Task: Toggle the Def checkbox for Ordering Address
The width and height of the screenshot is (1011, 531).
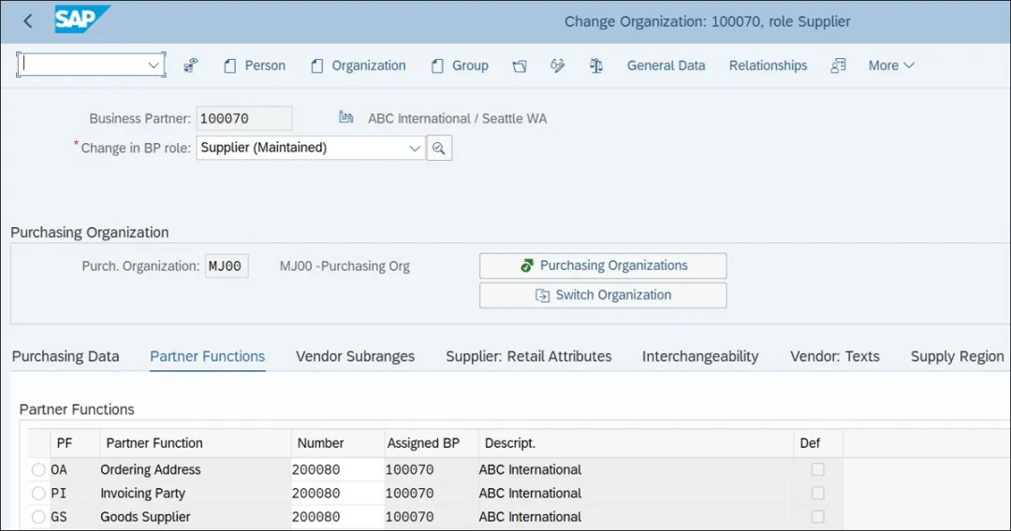Action: point(818,469)
